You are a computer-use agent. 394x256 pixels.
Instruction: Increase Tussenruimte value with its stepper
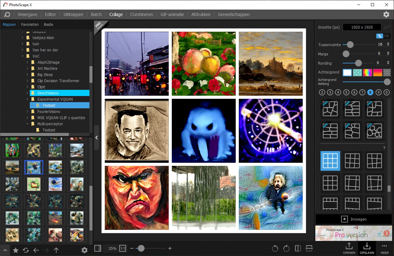(388, 43)
